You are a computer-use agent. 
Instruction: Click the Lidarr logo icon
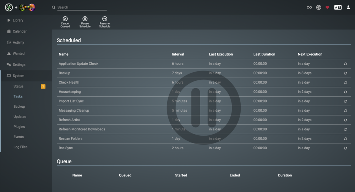tap(9, 7)
